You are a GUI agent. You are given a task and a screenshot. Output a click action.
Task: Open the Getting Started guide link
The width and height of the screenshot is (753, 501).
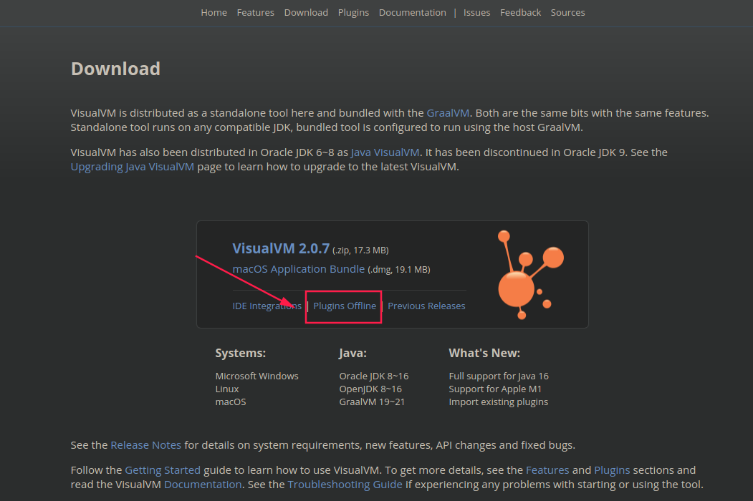(x=163, y=470)
